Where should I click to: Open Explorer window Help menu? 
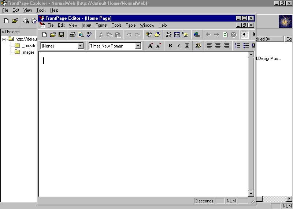tap(54, 10)
